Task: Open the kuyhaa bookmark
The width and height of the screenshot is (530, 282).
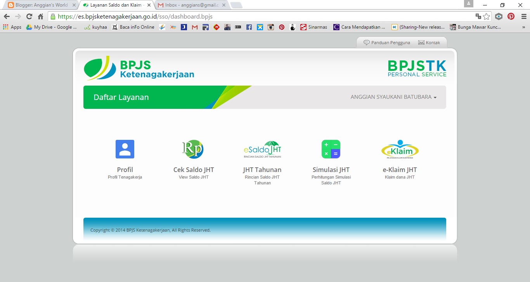Action: coord(95,27)
